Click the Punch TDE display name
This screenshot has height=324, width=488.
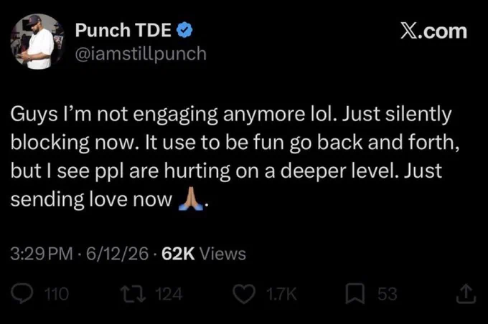[x=123, y=30]
